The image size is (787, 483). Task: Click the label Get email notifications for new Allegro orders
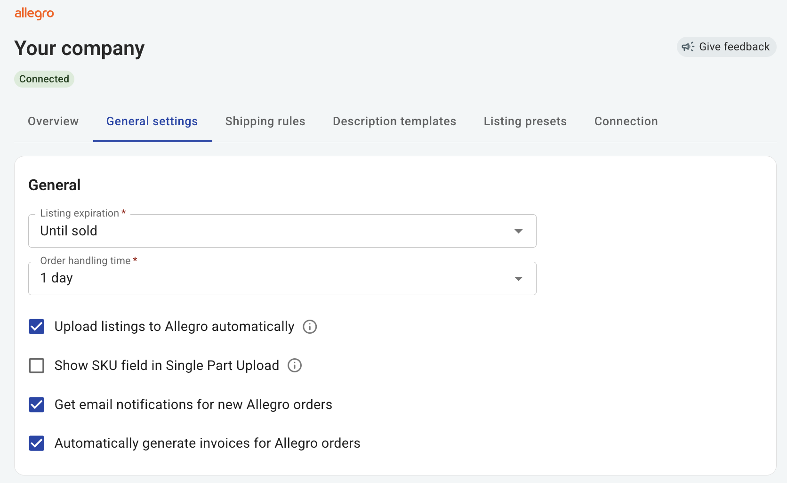[193, 404]
